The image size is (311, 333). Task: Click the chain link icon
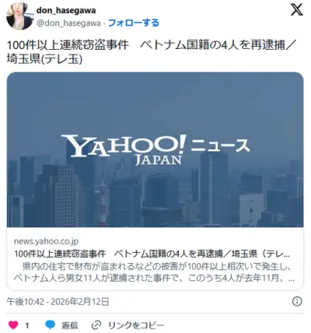tap(96, 325)
